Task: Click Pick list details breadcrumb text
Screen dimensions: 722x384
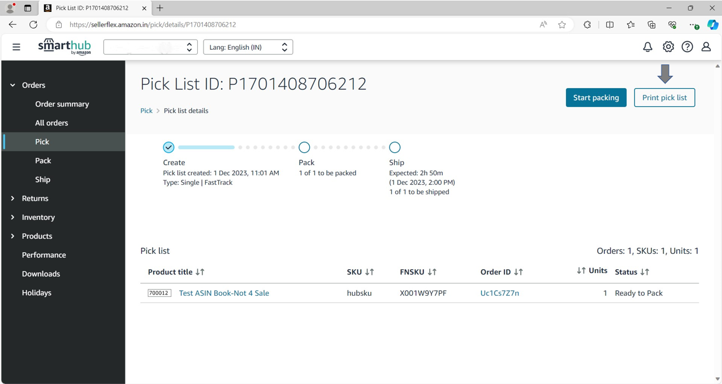Action: point(186,111)
